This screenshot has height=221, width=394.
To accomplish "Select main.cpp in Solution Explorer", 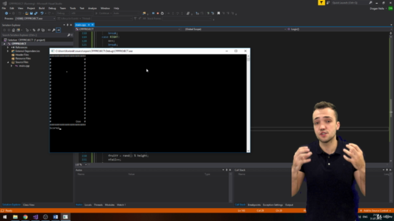I will [24, 66].
